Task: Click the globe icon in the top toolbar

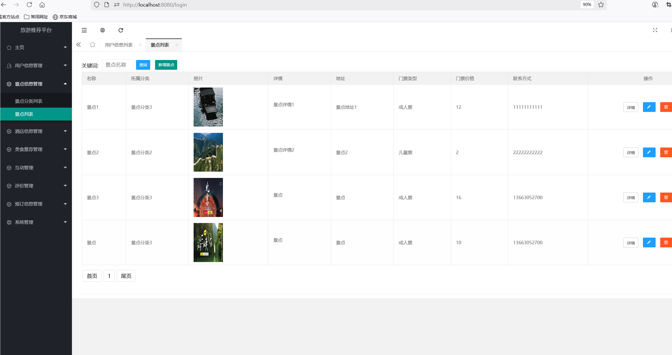Action: [x=102, y=30]
